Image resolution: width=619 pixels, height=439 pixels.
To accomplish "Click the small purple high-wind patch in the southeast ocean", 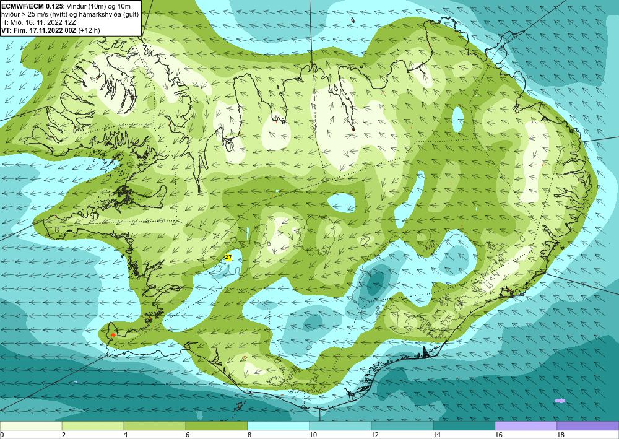I will [x=560, y=401].
